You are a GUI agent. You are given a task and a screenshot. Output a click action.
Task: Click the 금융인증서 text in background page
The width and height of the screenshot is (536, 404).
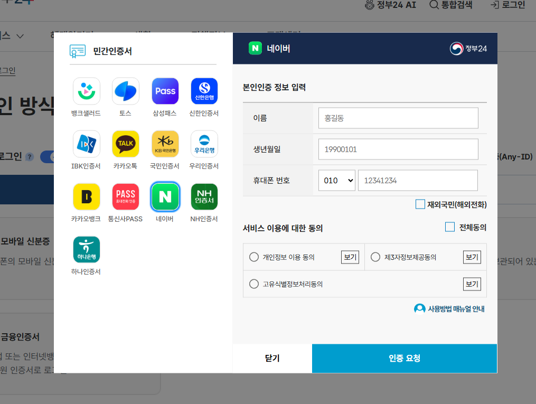(x=20, y=337)
